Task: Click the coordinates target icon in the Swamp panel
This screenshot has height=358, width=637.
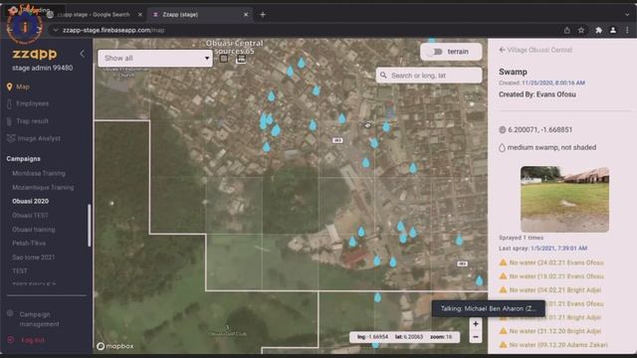Action: tap(502, 130)
